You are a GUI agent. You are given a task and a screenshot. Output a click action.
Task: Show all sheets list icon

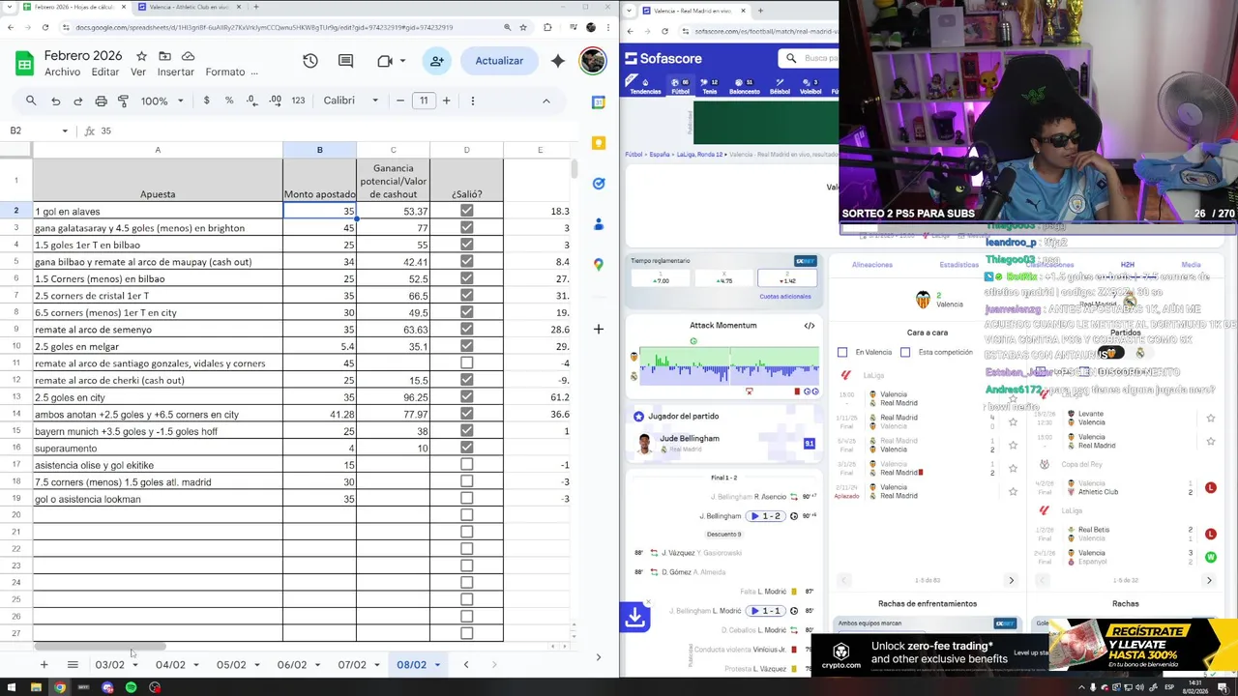73,665
